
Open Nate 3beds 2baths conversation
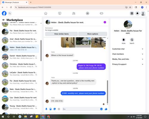coord(20,90)
